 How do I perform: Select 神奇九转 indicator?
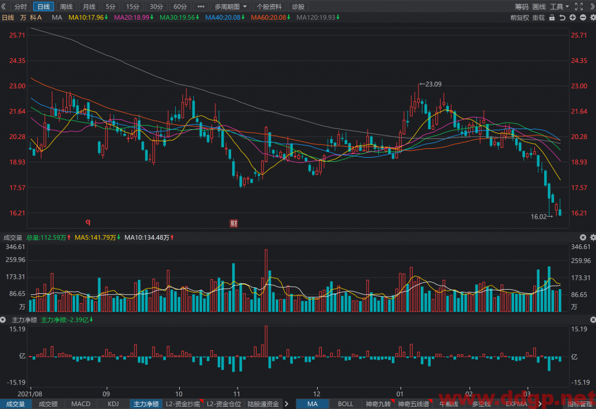coord(378,404)
